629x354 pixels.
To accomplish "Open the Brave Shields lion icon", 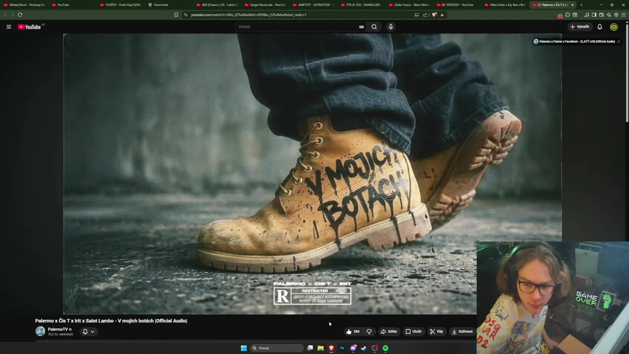I will (434, 15).
